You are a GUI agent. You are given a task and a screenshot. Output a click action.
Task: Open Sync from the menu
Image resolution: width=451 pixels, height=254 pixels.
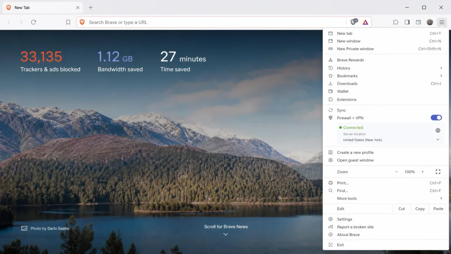(x=386, y=110)
